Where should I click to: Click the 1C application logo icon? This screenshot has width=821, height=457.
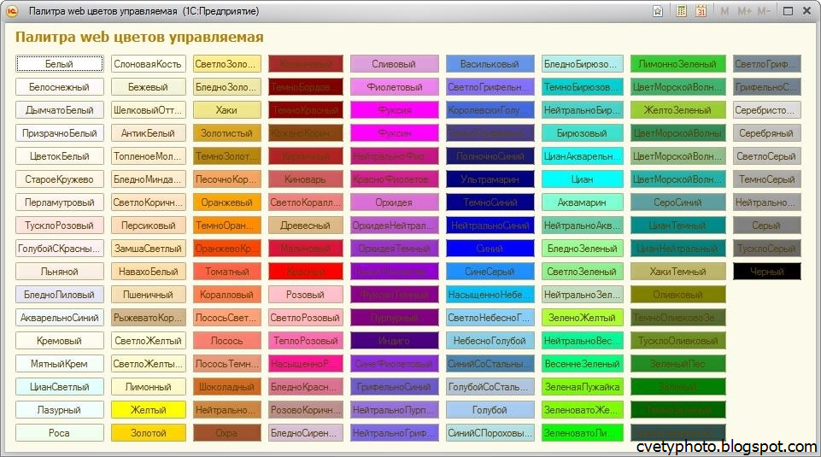(x=13, y=11)
